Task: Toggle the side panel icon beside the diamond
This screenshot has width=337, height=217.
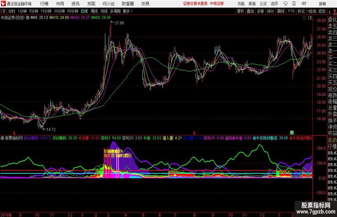Action: [309, 18]
